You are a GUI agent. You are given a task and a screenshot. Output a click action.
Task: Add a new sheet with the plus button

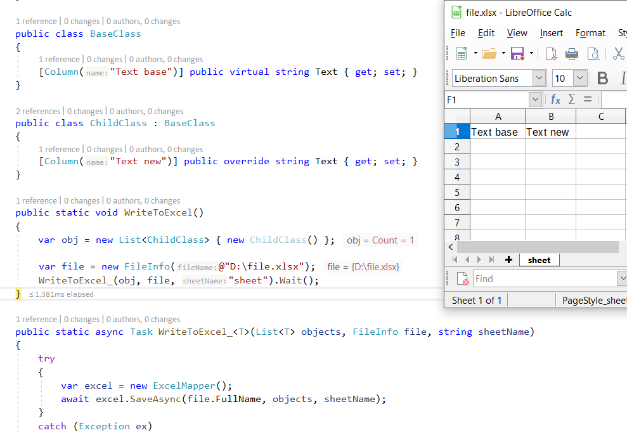point(510,259)
